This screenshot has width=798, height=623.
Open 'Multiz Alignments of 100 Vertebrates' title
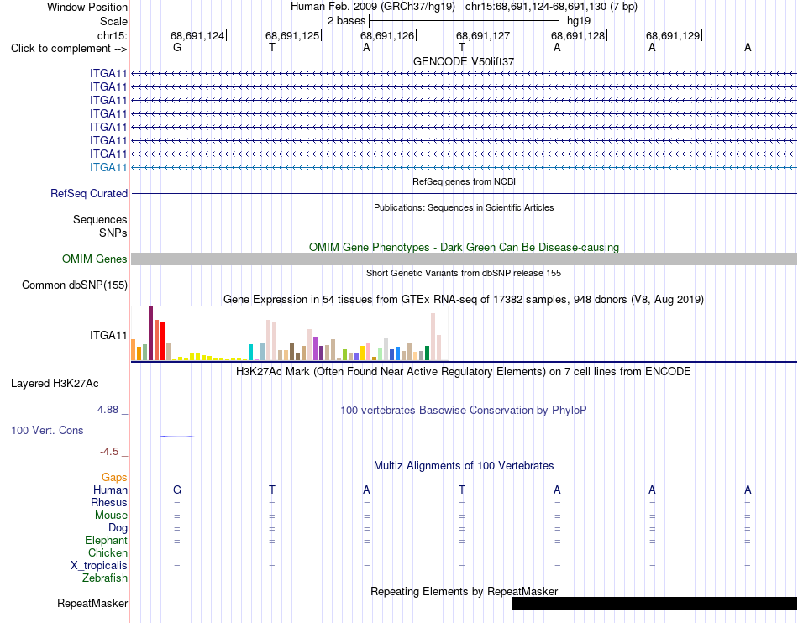click(464, 466)
